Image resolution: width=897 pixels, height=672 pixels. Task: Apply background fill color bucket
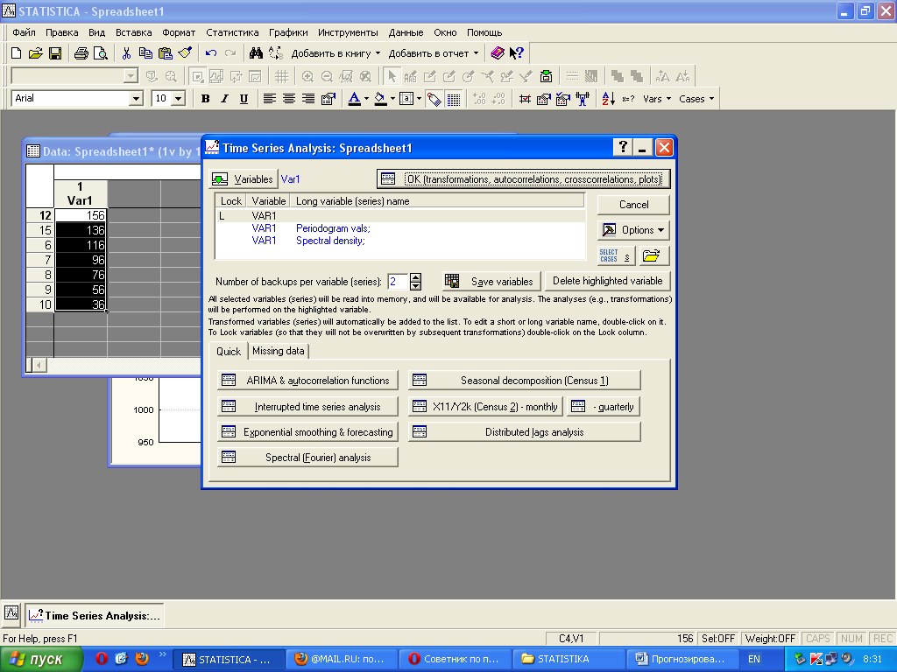[x=380, y=99]
